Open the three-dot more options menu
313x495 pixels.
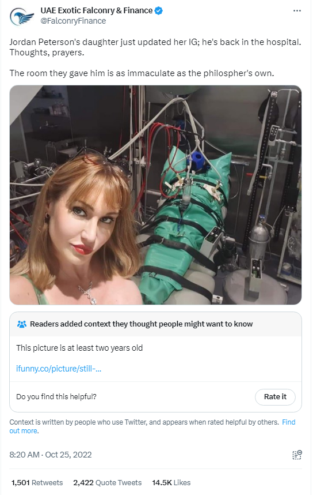(297, 11)
